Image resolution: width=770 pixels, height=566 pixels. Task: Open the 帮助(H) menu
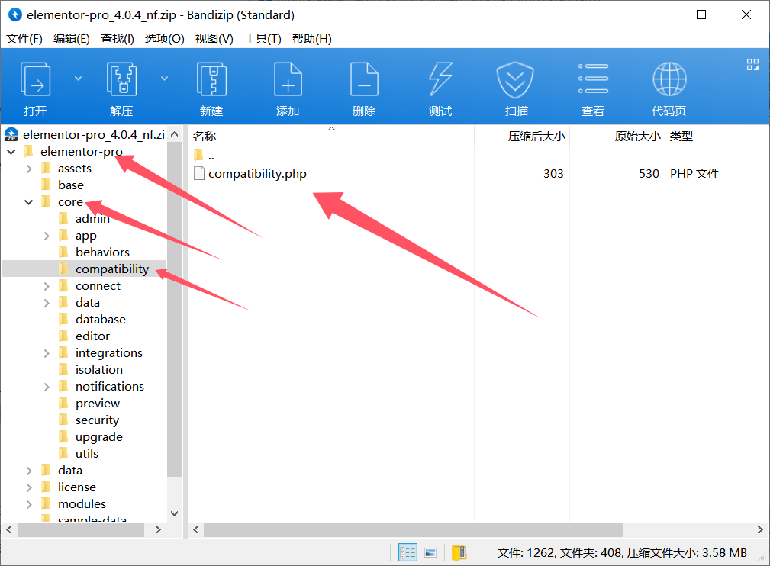pyautogui.click(x=312, y=38)
